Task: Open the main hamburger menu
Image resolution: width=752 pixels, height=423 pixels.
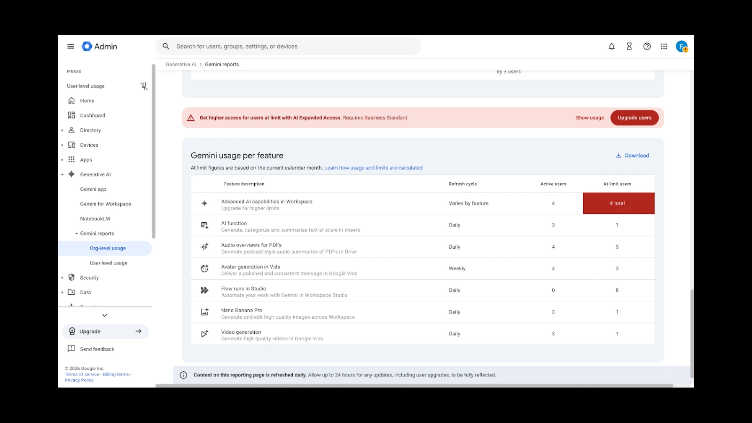Action: click(x=70, y=47)
